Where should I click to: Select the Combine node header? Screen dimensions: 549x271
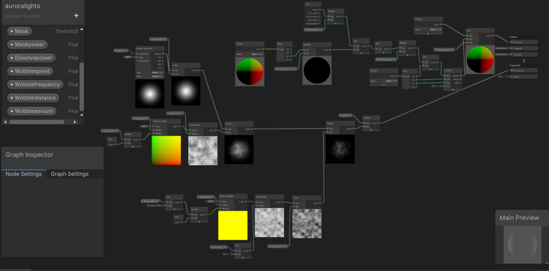coord(452,71)
